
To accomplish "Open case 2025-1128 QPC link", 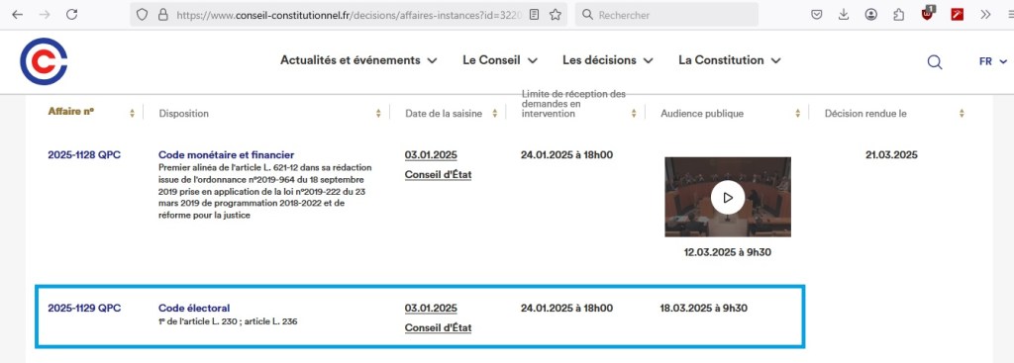I will point(84,155).
